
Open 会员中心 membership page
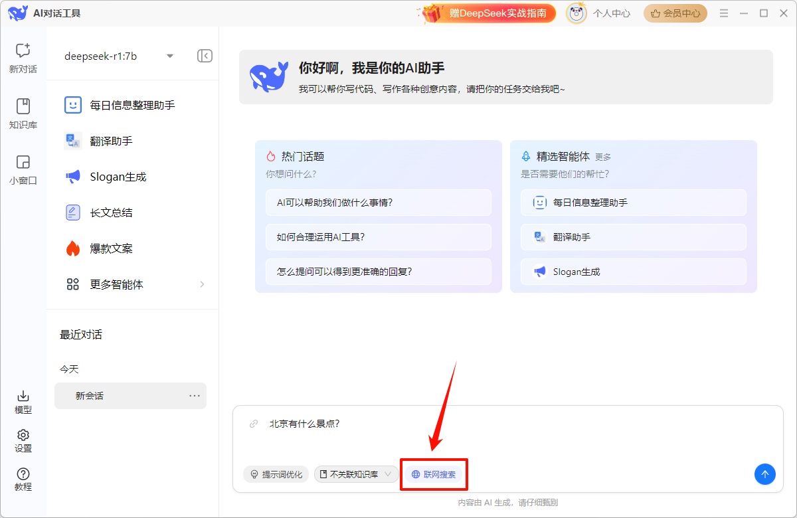coord(675,12)
